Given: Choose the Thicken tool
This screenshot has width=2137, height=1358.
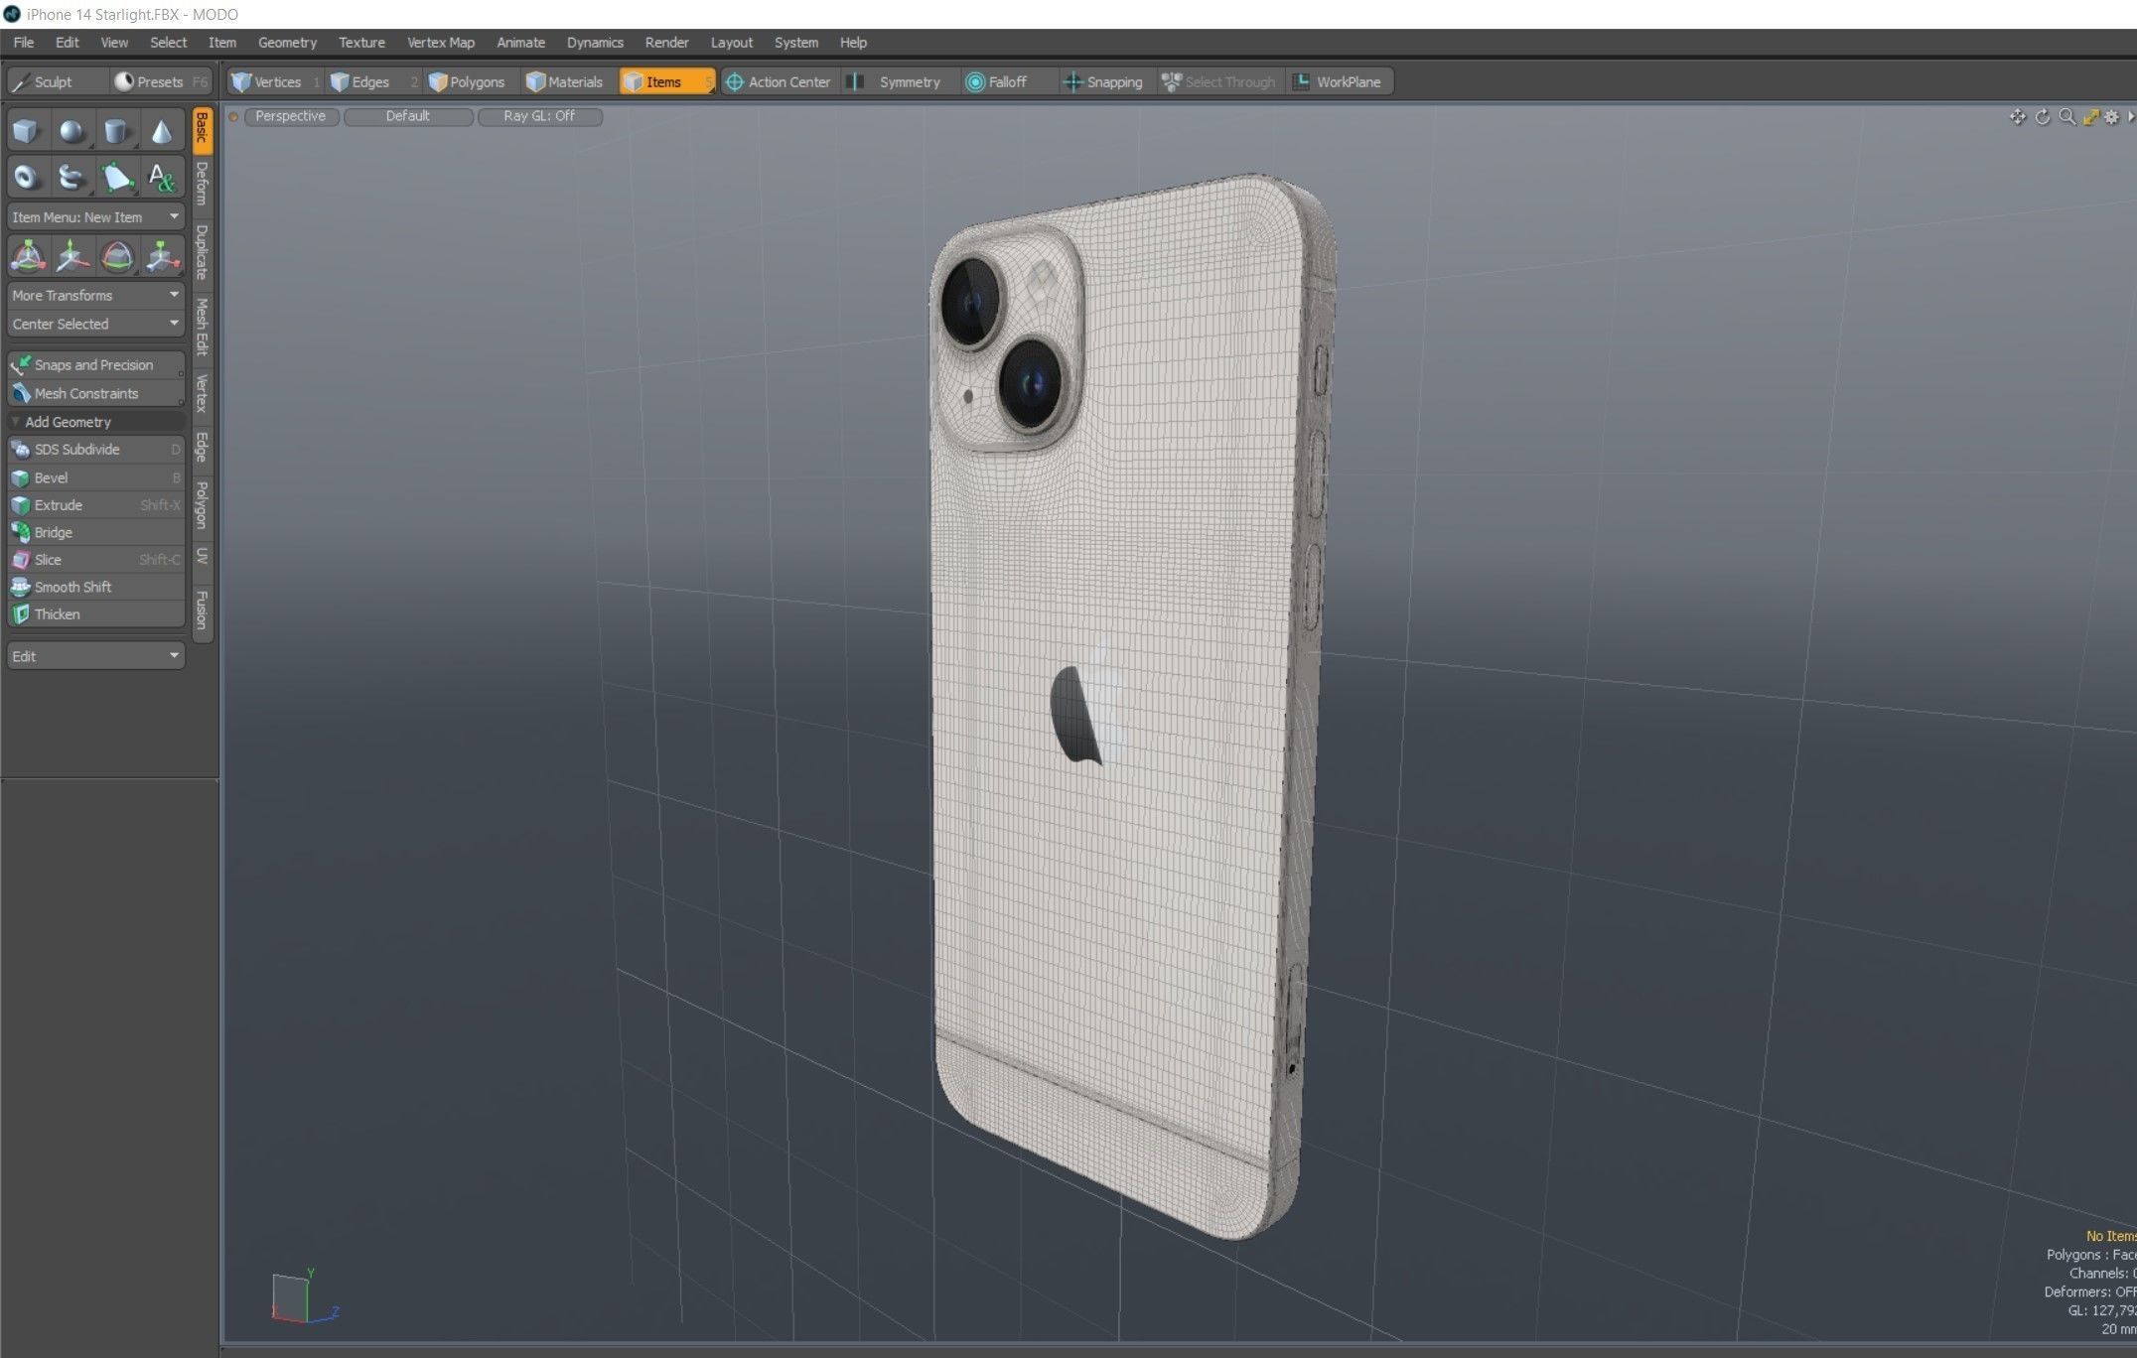Looking at the screenshot, I should (96, 614).
